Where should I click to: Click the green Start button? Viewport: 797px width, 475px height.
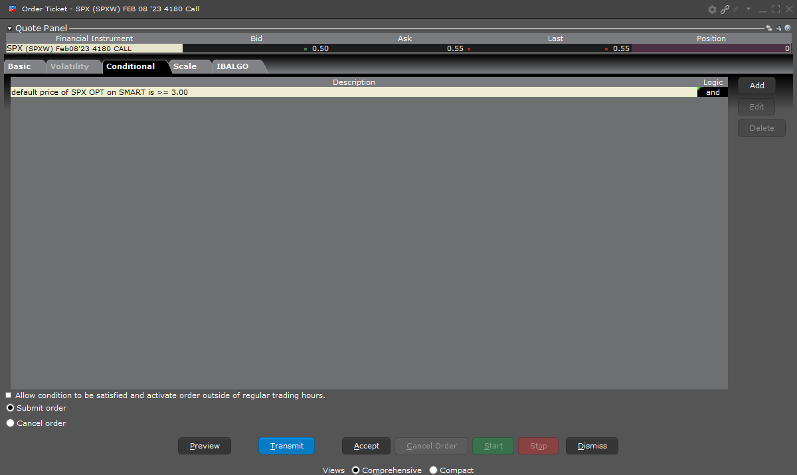[x=493, y=446]
